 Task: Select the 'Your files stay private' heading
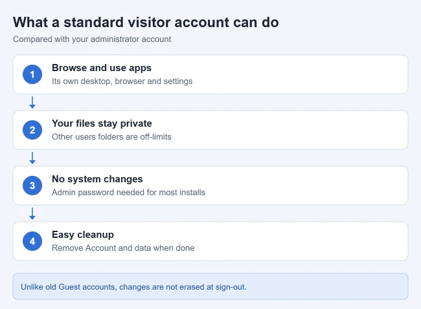click(102, 123)
